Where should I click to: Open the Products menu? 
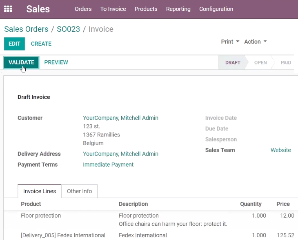pos(146,9)
